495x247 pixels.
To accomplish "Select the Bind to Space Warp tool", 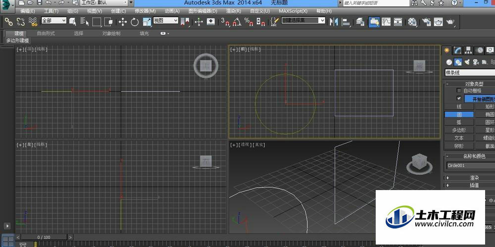I will [33, 21].
